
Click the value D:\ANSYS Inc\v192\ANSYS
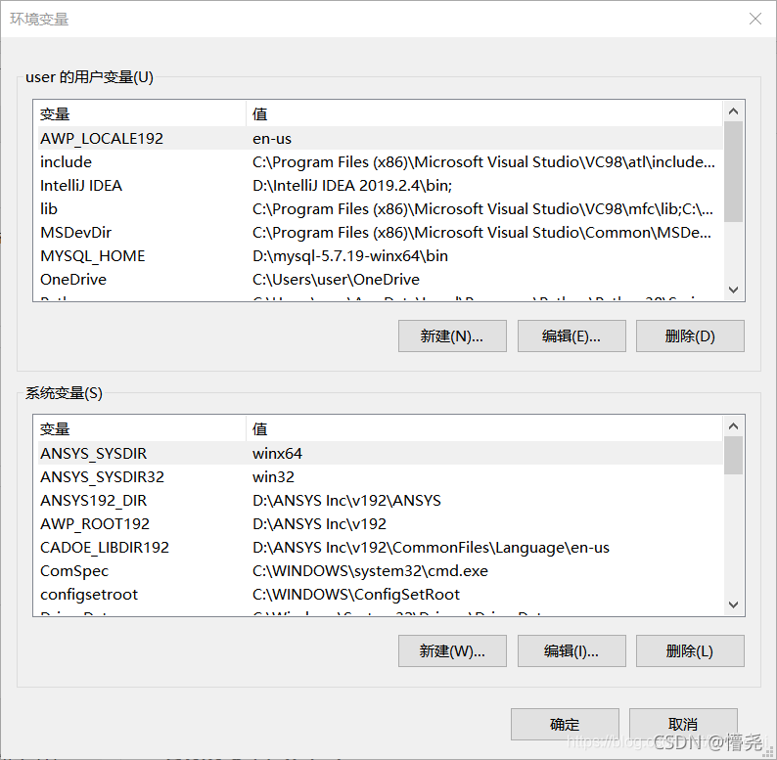(x=346, y=501)
